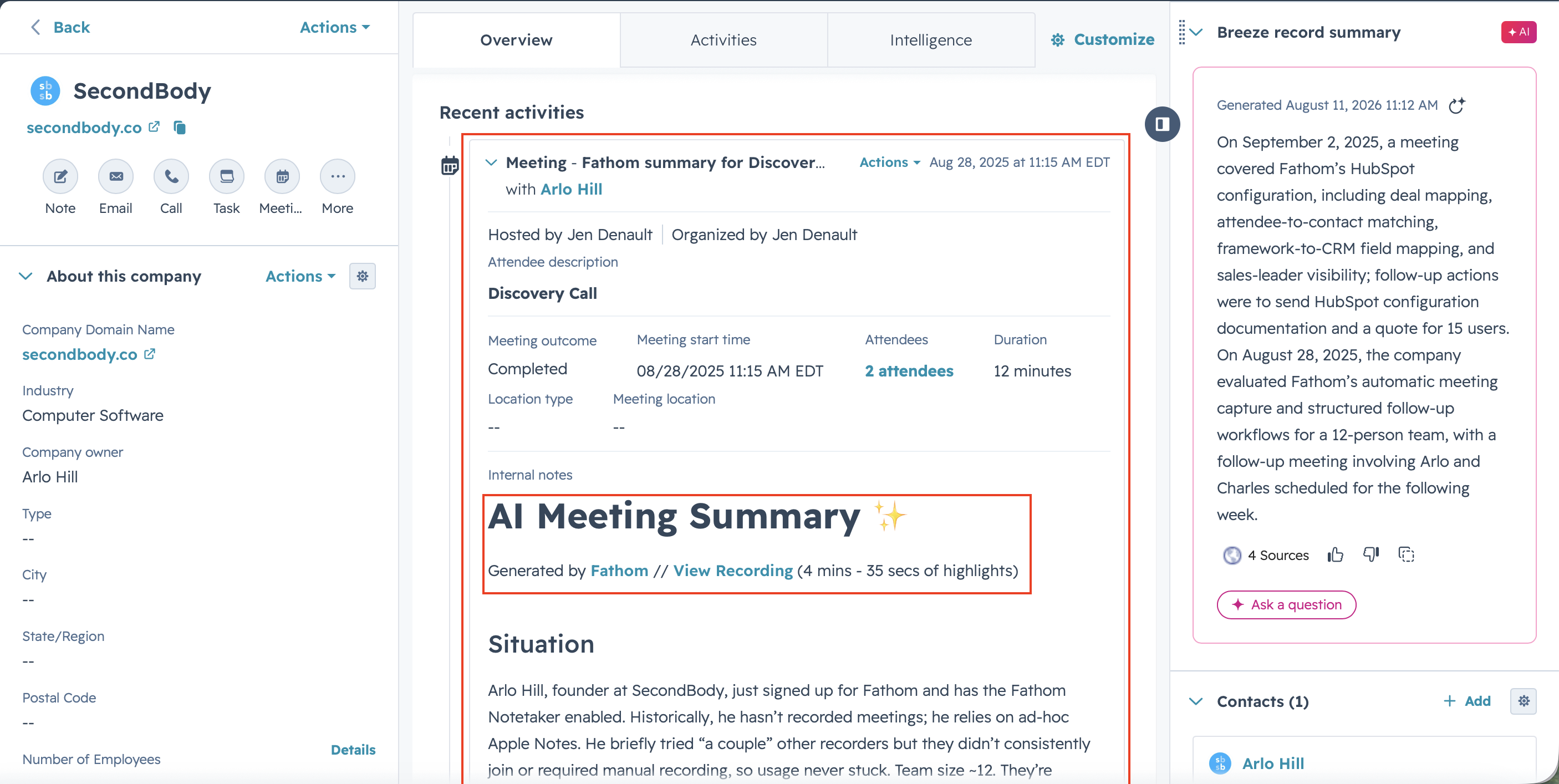Click the Ask a question button
The width and height of the screenshot is (1559, 784).
(x=1287, y=605)
